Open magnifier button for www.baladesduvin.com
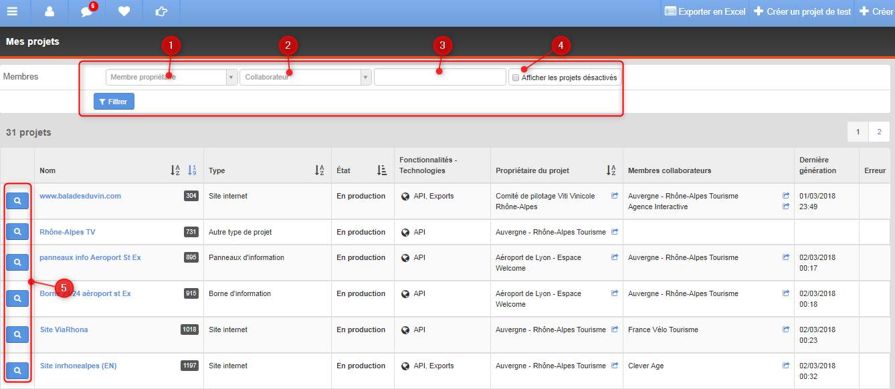This screenshot has width=895, height=389. (x=17, y=201)
